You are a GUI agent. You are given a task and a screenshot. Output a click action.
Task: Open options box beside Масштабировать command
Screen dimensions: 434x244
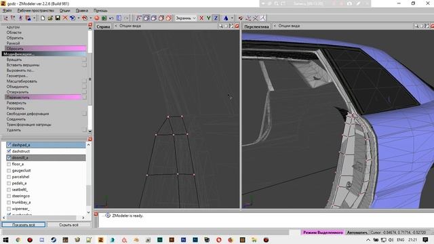click(84, 81)
